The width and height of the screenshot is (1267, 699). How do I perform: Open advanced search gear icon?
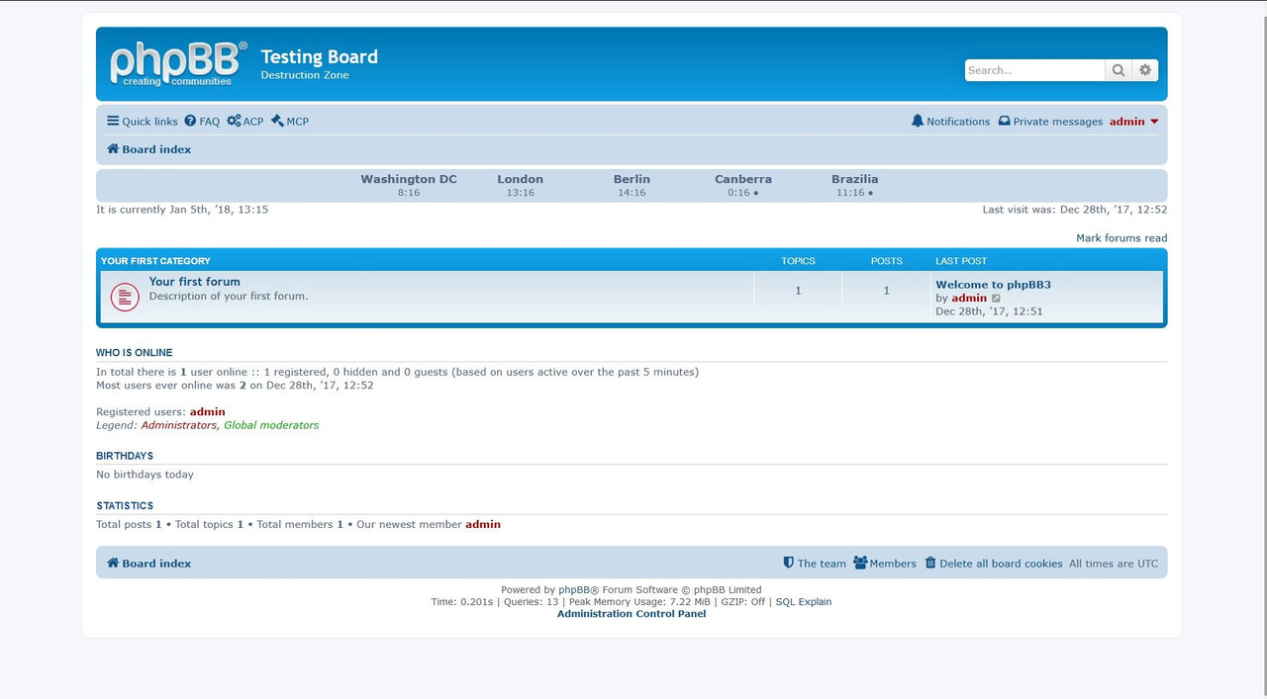coord(1145,70)
